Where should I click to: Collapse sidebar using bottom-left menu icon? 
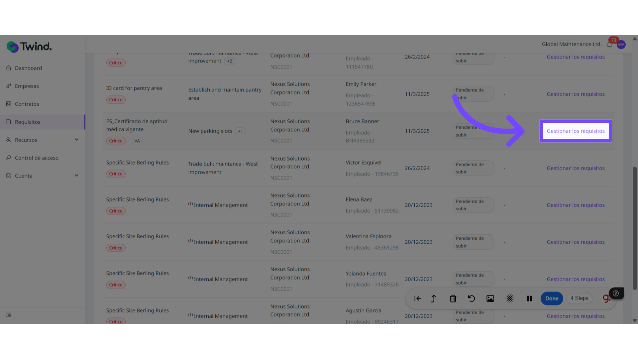[9, 315]
